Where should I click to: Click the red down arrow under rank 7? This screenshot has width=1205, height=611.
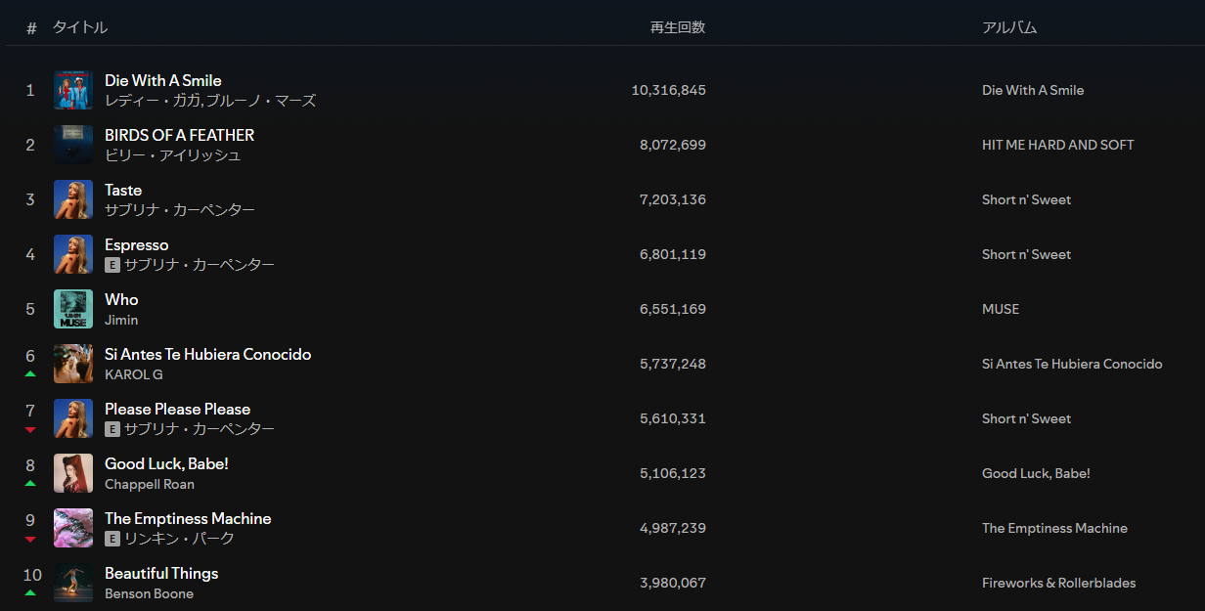pos(30,429)
